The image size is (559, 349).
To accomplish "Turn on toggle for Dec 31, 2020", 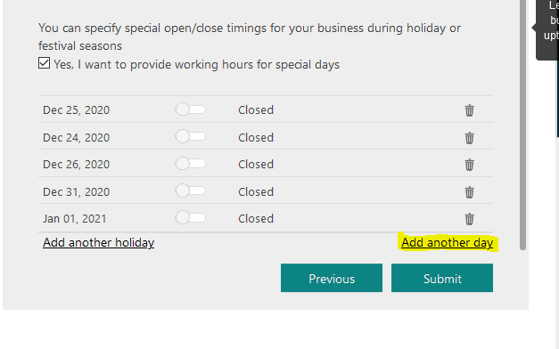I will click(x=191, y=191).
